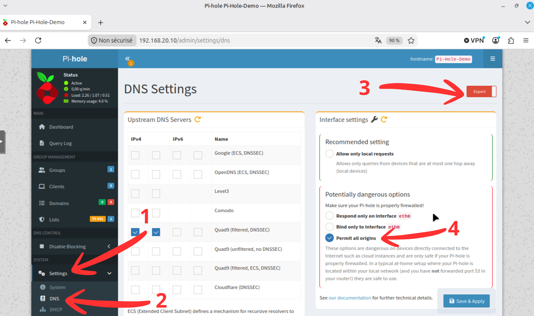Screen dimensions: 534x316
Task: Uncheck first IPv4 box for Quad9 filtered DNSSEC
Action: tap(135, 232)
